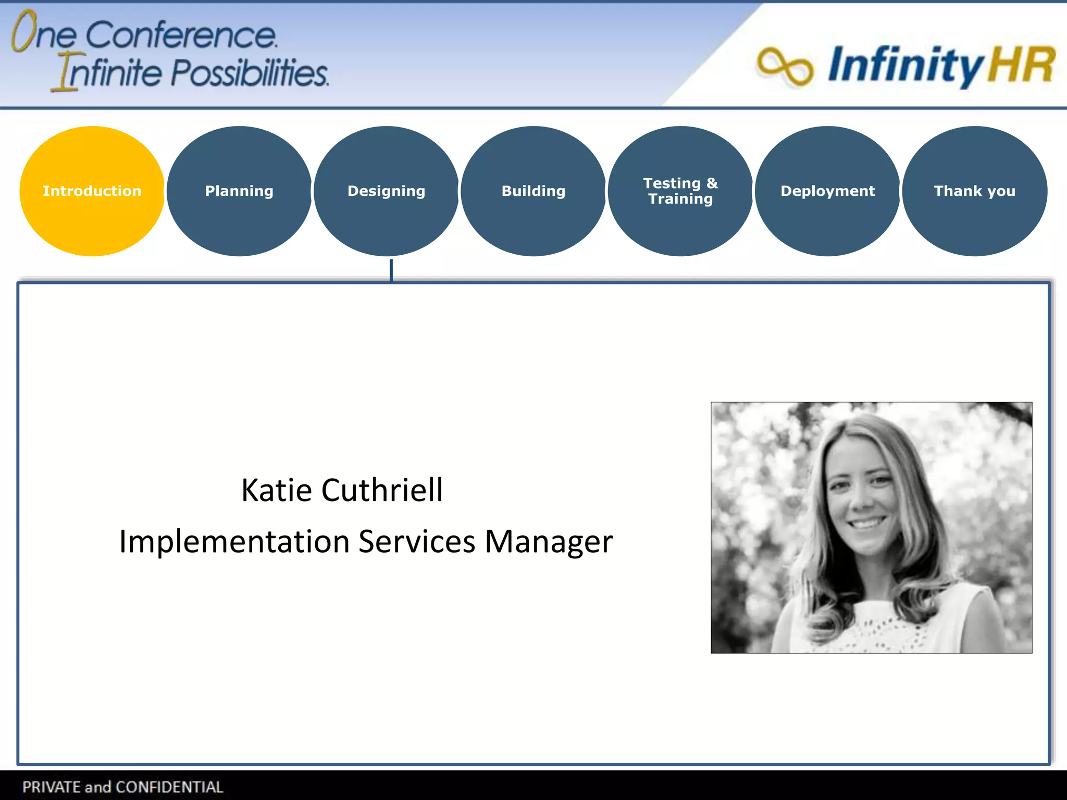This screenshot has width=1067, height=800.
Task: Click the Katie Cuthriell name text
Action: [342, 490]
